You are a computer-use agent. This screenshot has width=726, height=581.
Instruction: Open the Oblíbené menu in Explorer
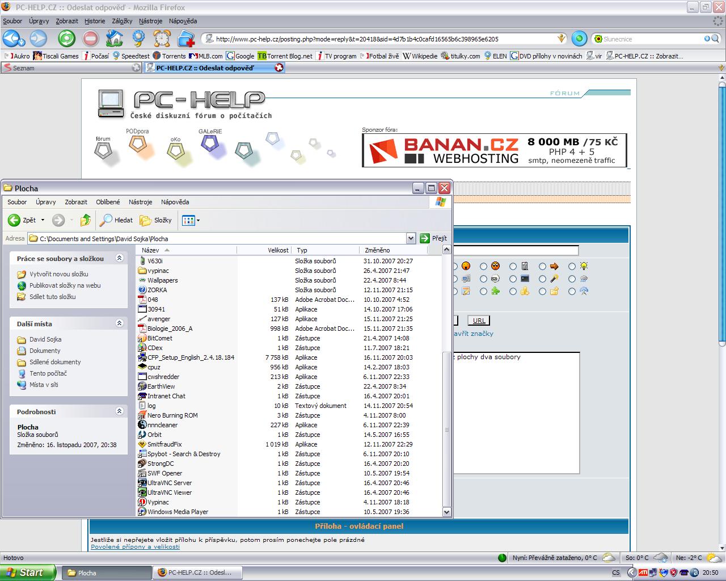(x=108, y=202)
